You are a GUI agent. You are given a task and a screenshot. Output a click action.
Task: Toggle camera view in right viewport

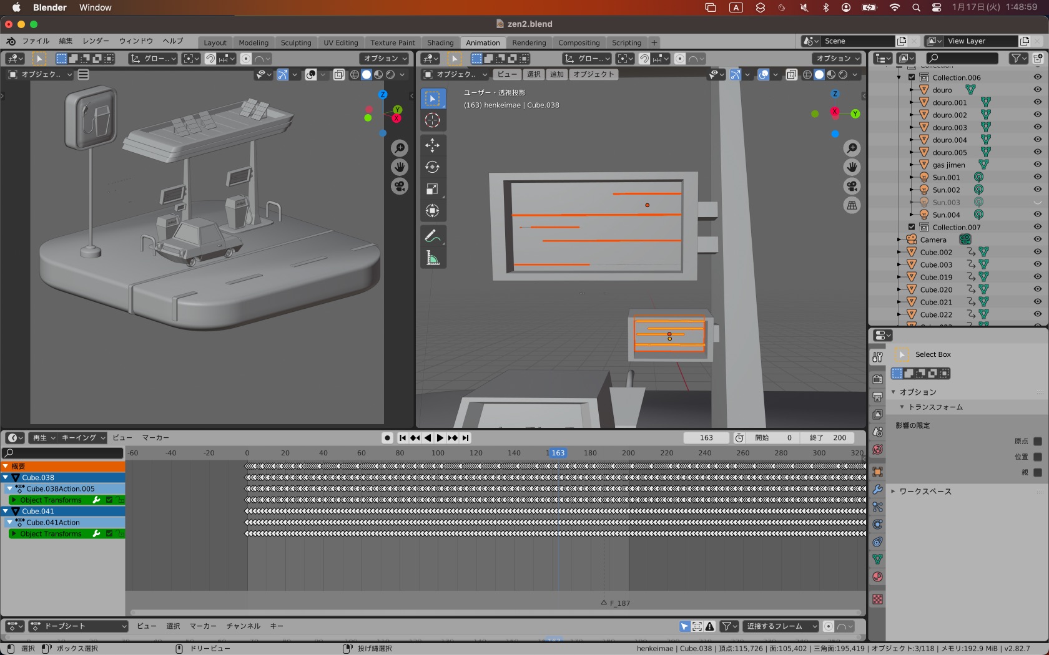pyautogui.click(x=852, y=187)
